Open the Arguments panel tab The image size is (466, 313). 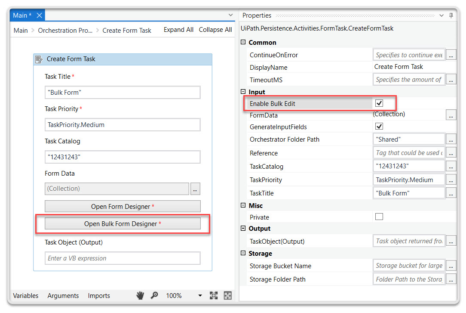click(x=63, y=296)
